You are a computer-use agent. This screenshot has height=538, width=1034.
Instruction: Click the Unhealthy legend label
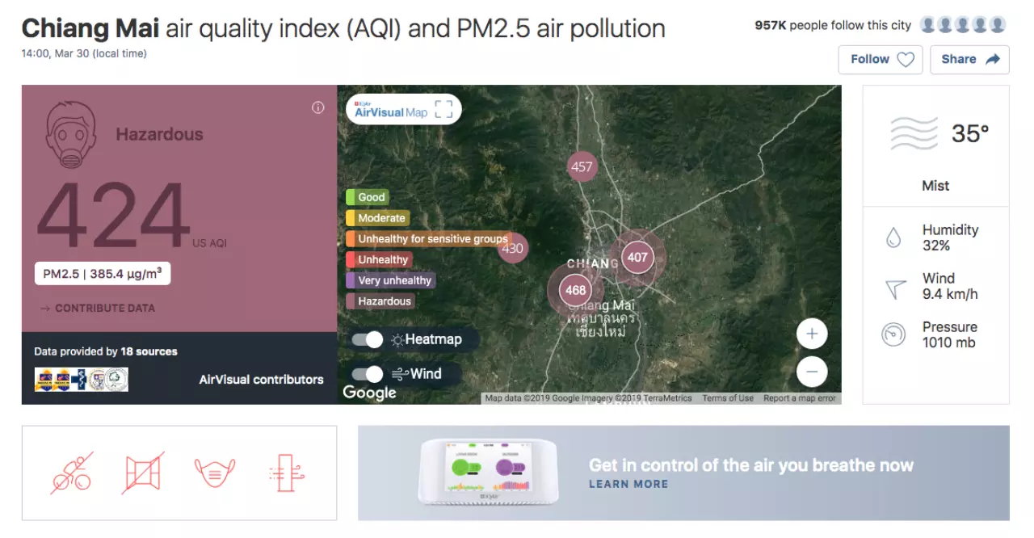tap(379, 260)
